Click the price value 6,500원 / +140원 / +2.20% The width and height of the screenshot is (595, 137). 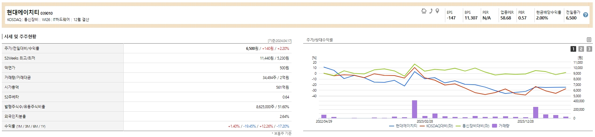pyautogui.click(x=267, y=49)
